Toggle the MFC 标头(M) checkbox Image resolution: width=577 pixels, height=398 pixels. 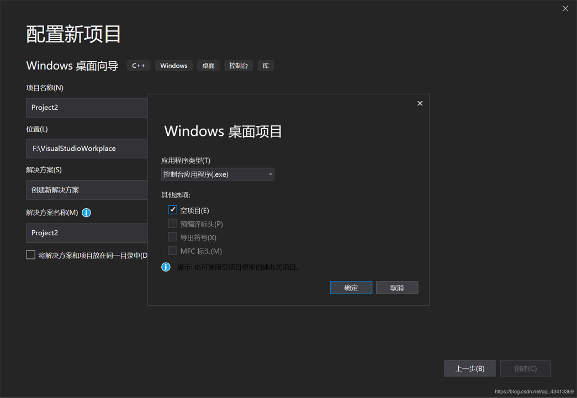172,251
